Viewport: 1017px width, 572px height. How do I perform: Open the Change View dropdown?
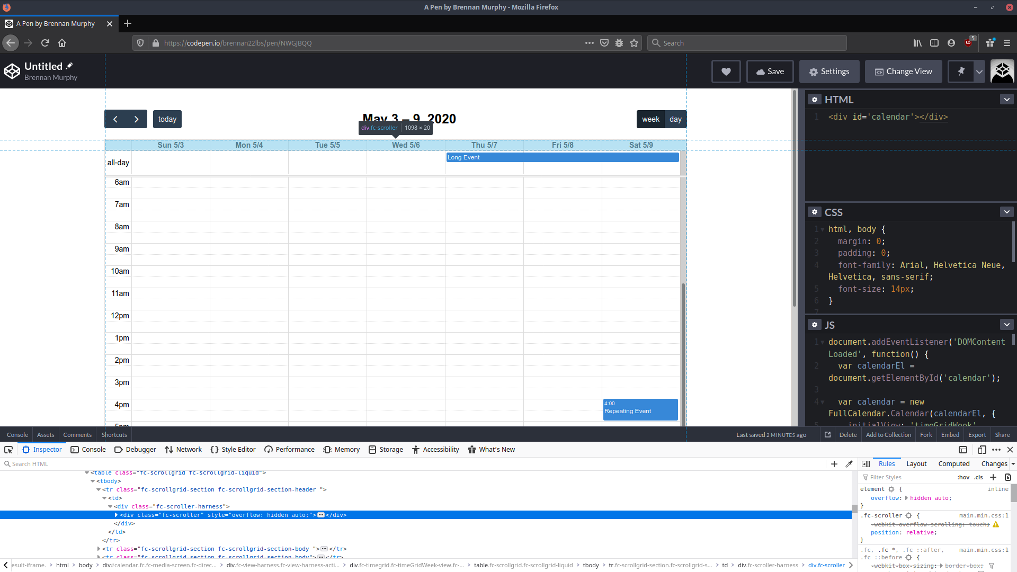(904, 71)
